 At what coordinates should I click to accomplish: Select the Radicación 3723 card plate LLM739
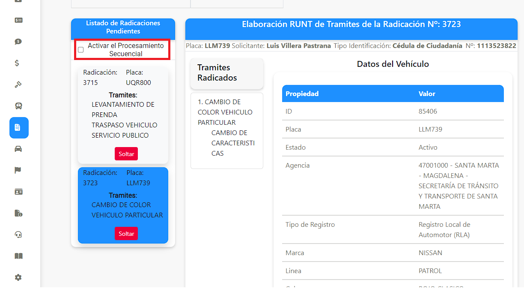click(x=138, y=183)
